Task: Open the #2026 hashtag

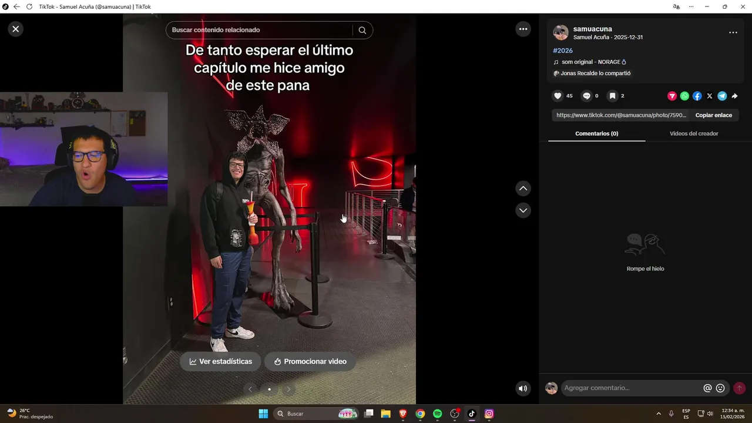Action: (x=563, y=51)
